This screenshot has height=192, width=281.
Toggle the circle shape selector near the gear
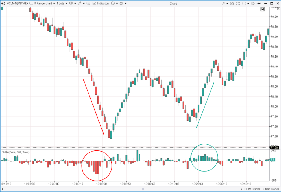point(244,3)
